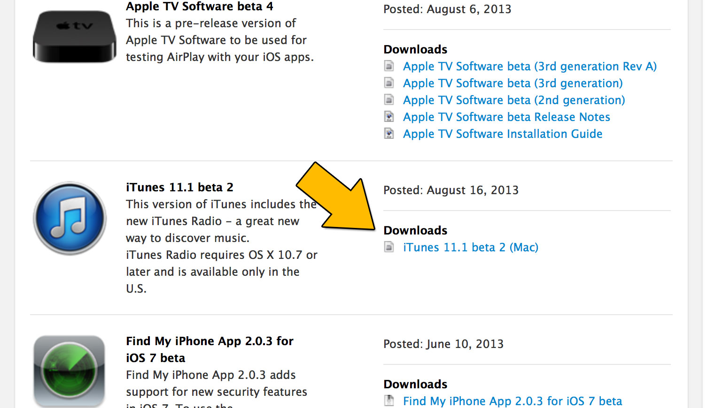Click the Find My iPhone radar icon
Image resolution: width=715 pixels, height=408 pixels.
(69, 370)
